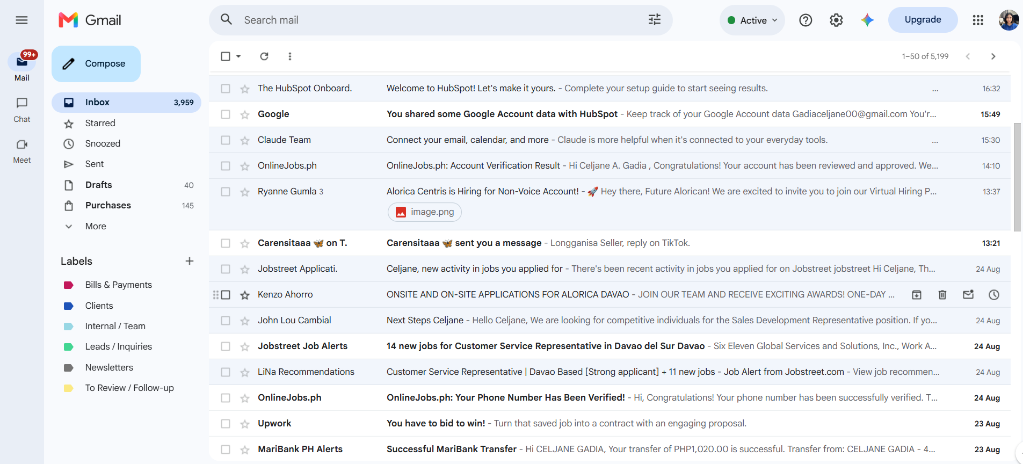Open the Active status dropdown
The width and height of the screenshot is (1023, 464).
click(752, 20)
